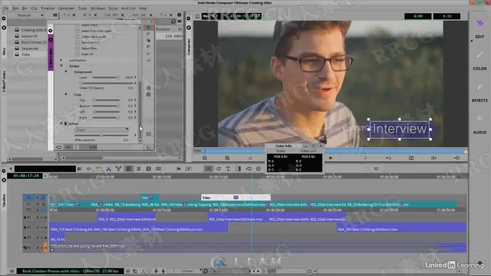
Task: Click the Level keyframe arrow beside 100.0
Action: pyautogui.click(x=136, y=77)
